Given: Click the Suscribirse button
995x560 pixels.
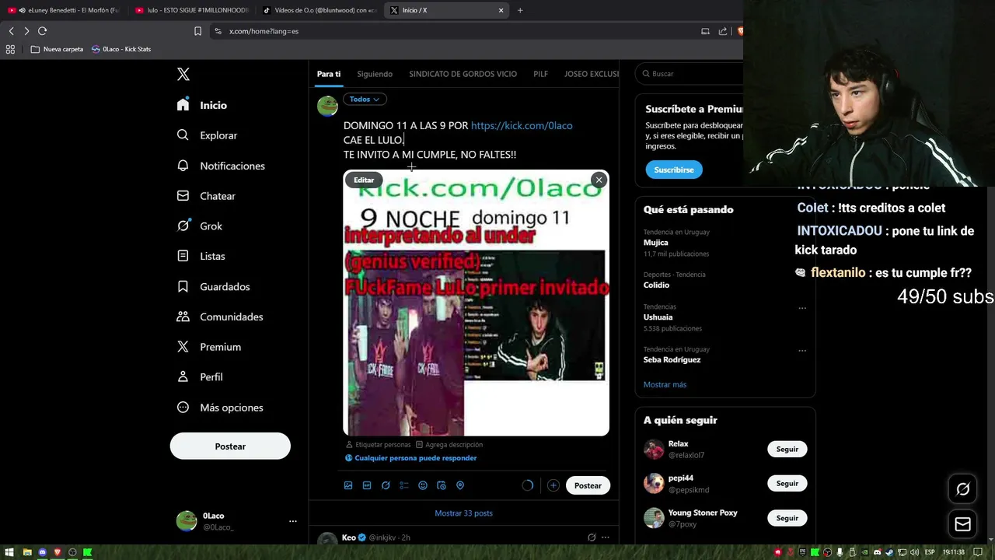Looking at the screenshot, I should point(674,170).
